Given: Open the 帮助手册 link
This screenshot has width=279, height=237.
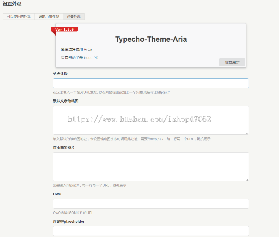Looking at the screenshot, I should (x=76, y=58).
